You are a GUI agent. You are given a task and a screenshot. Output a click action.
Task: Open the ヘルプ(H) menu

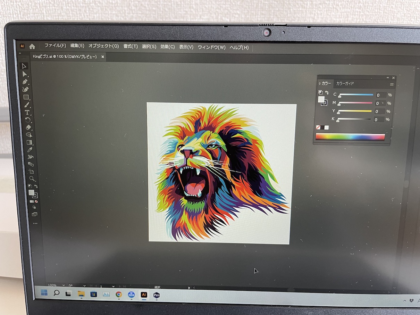pos(239,48)
